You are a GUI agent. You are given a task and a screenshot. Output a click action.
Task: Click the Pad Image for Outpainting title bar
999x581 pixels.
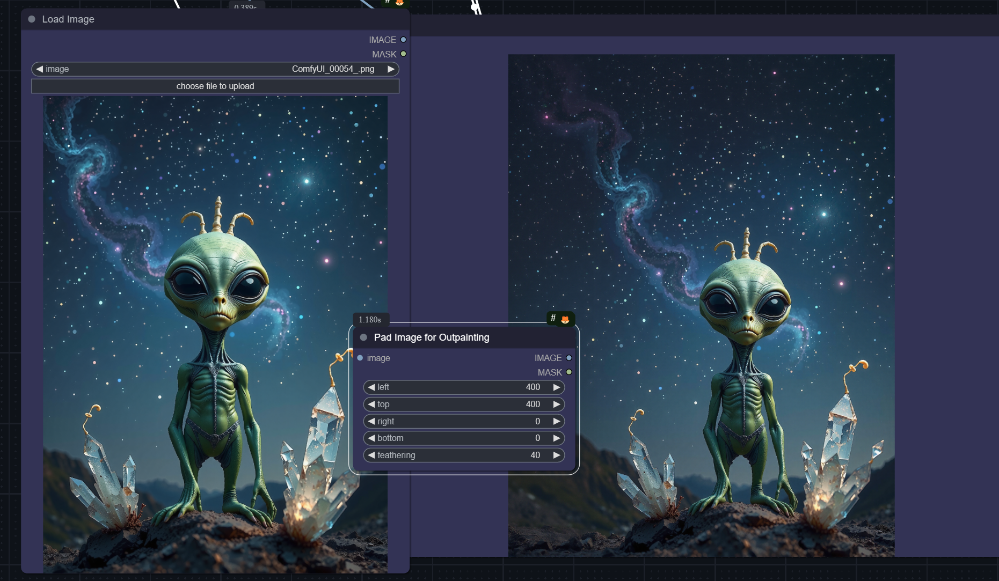click(456, 337)
